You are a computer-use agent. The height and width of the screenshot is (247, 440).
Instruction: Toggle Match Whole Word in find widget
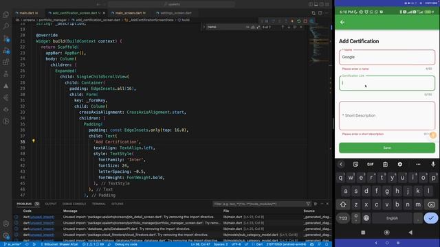coord(253,27)
